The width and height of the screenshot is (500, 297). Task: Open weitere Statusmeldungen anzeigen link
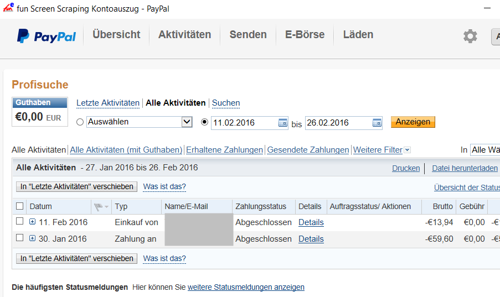click(246, 287)
